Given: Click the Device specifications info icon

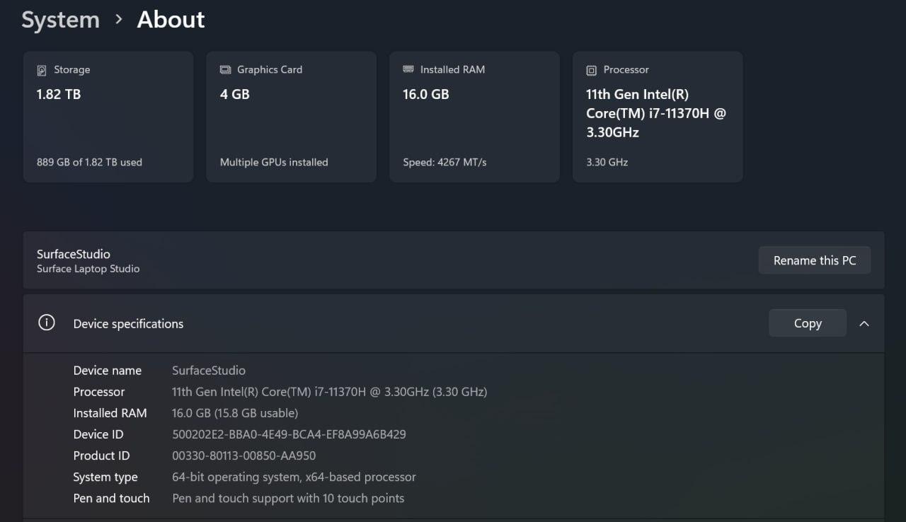Looking at the screenshot, I should [47, 323].
